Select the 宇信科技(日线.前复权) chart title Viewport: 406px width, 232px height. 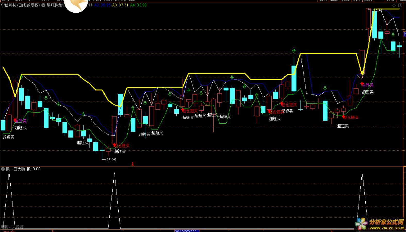(21, 5)
